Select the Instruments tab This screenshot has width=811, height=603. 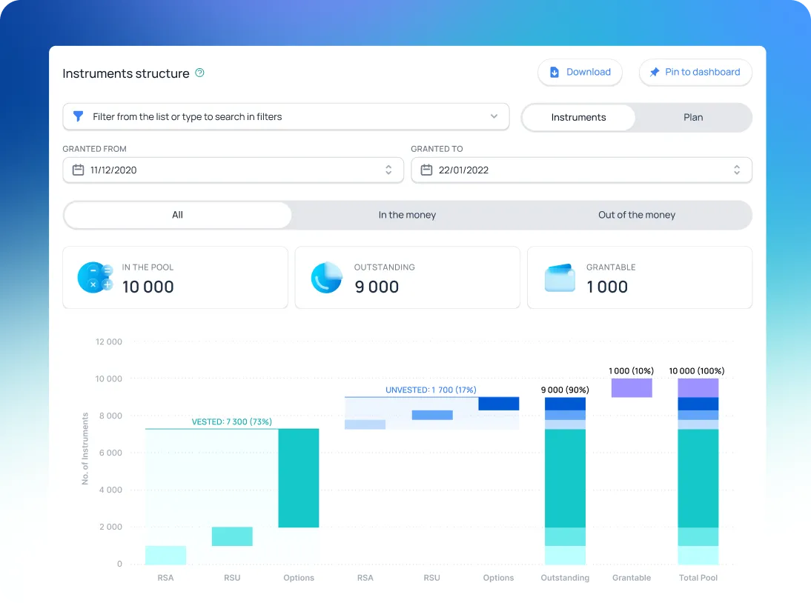click(578, 117)
